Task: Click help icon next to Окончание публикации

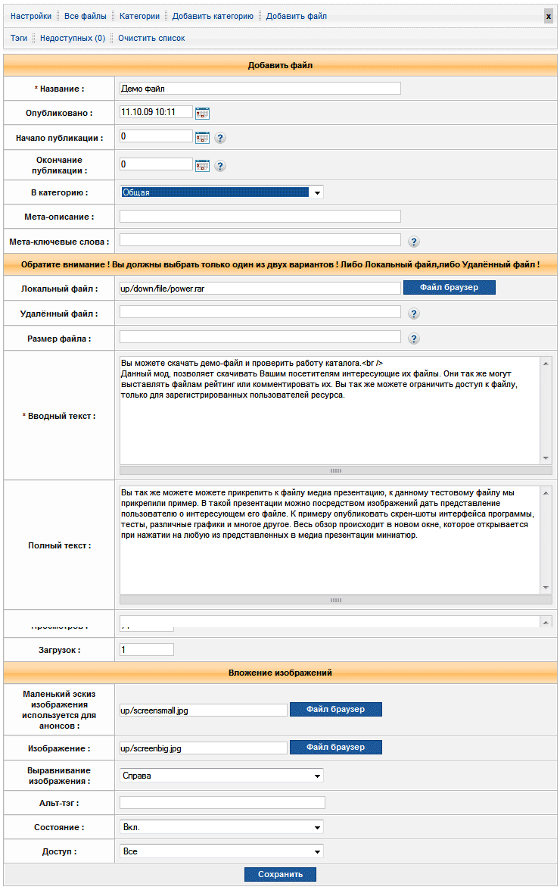Action: (x=220, y=166)
